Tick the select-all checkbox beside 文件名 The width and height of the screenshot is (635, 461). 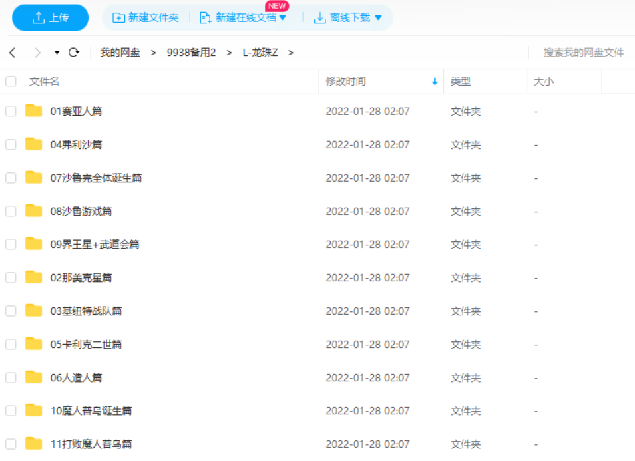click(11, 81)
